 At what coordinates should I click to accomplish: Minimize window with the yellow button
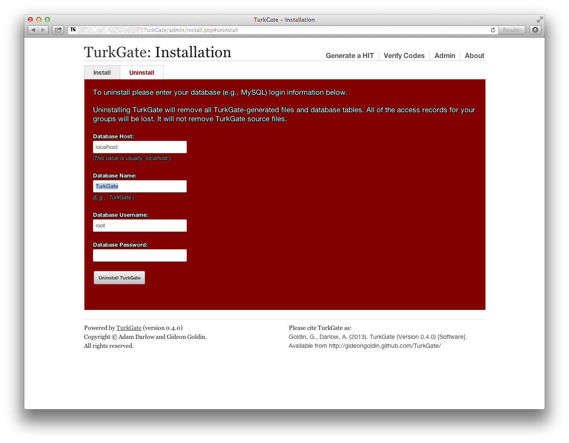point(39,20)
